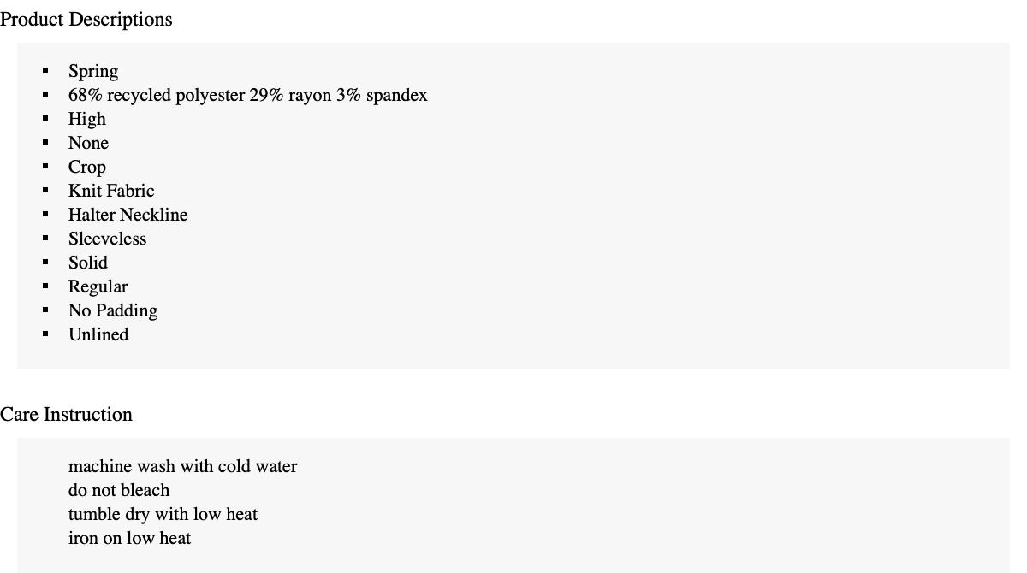Select the tumble dry with low heat line
The width and height of the screenshot is (1027, 573).
pyautogui.click(x=163, y=514)
